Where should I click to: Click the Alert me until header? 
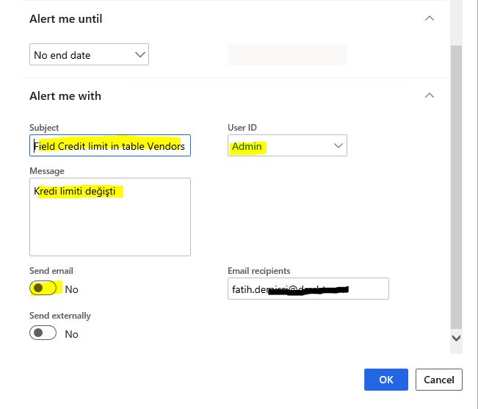[x=66, y=19]
